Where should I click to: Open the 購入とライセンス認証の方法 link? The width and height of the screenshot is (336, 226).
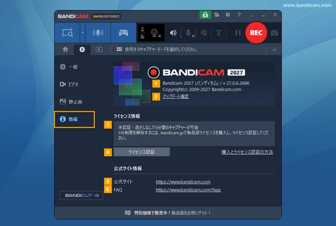(x=247, y=152)
